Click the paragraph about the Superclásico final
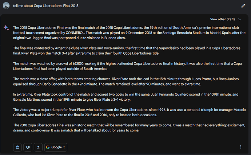The image size is (251, 155). point(127,51)
